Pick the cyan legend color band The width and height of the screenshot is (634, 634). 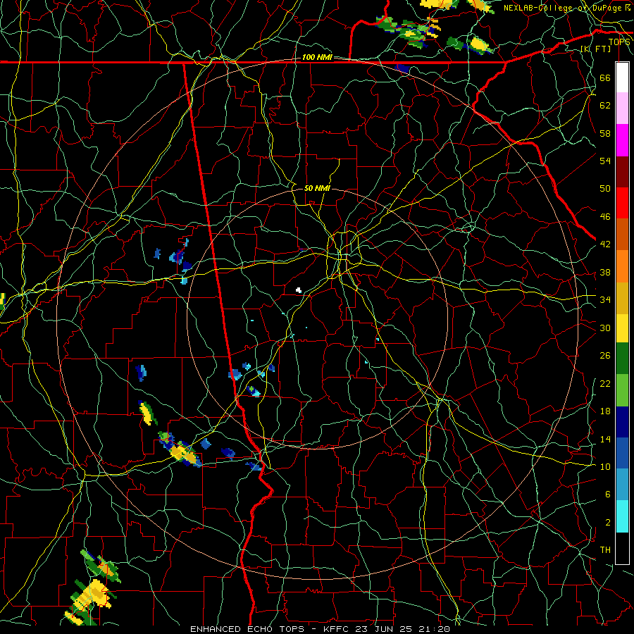[622, 516]
